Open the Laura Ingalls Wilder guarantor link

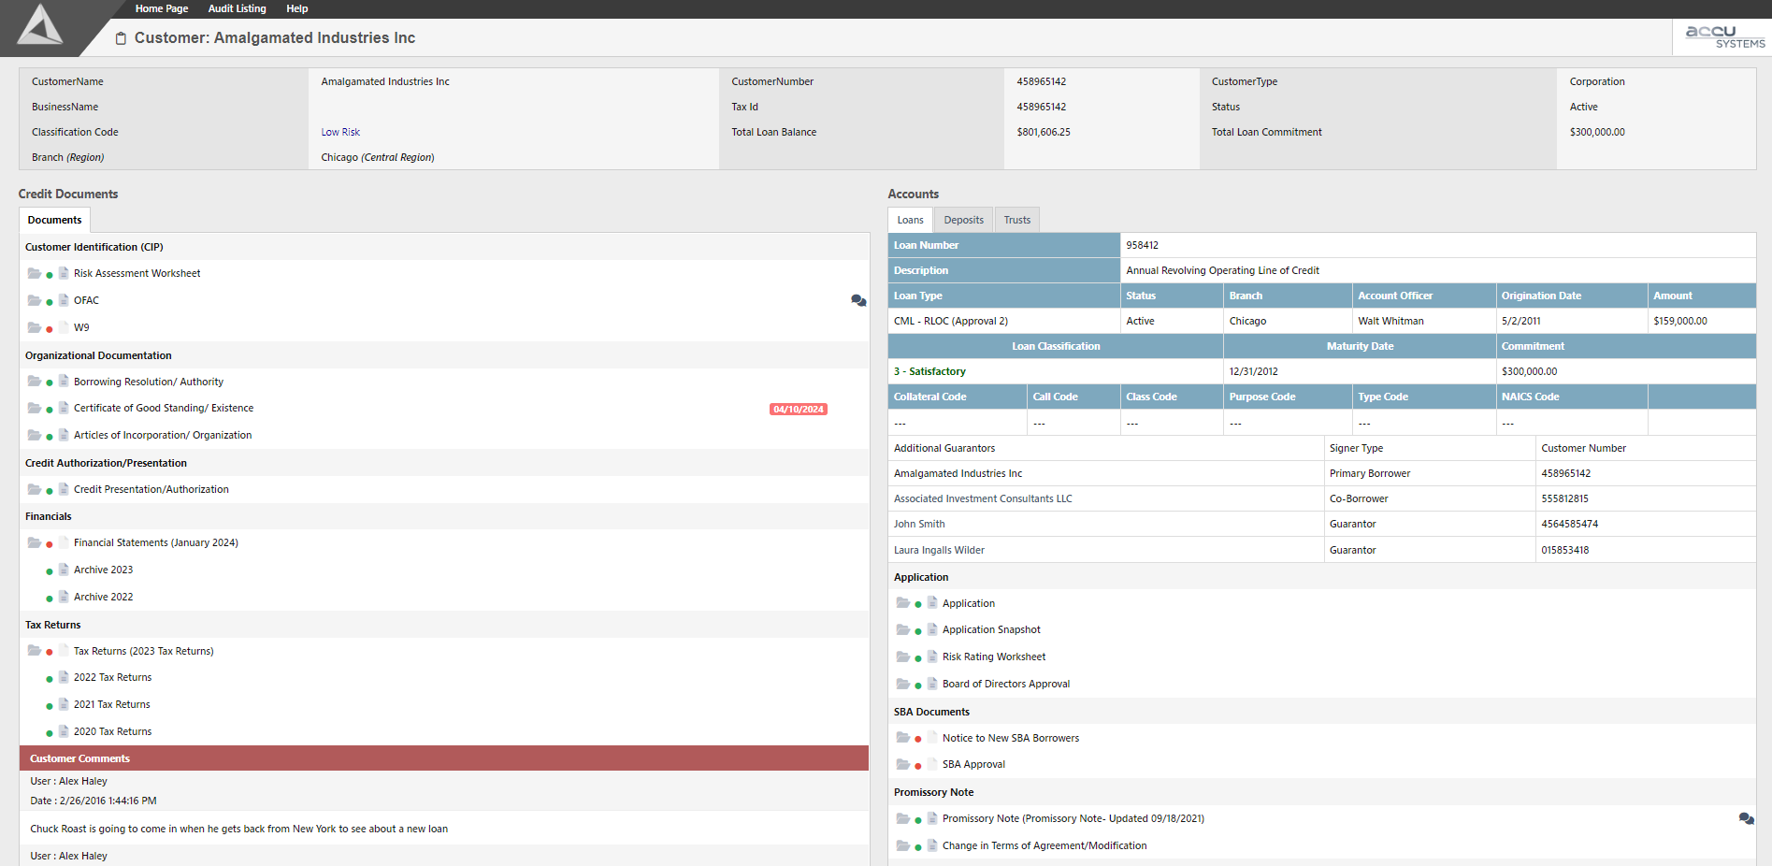pos(939,550)
